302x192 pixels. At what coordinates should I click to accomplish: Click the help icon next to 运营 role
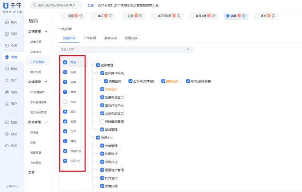click(243, 16)
